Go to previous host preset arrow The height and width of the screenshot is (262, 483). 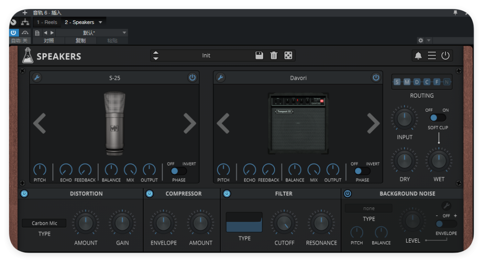pyautogui.click(x=46, y=33)
